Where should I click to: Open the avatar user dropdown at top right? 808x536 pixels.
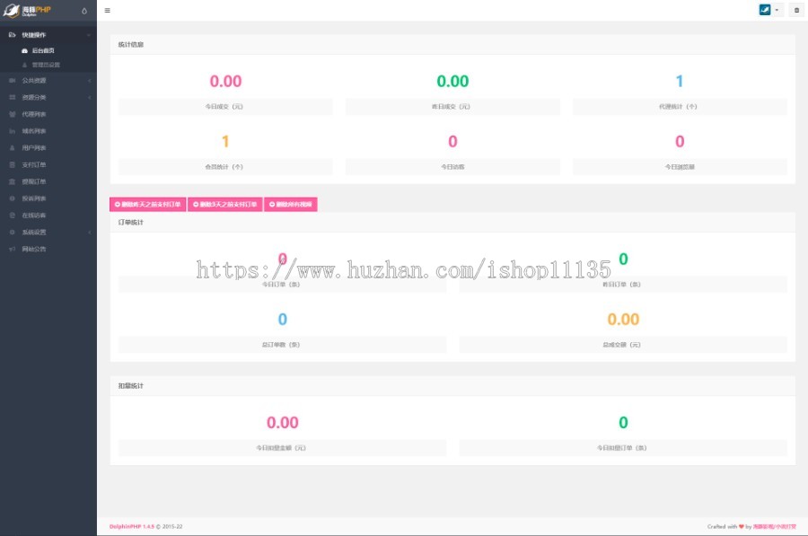(x=769, y=10)
